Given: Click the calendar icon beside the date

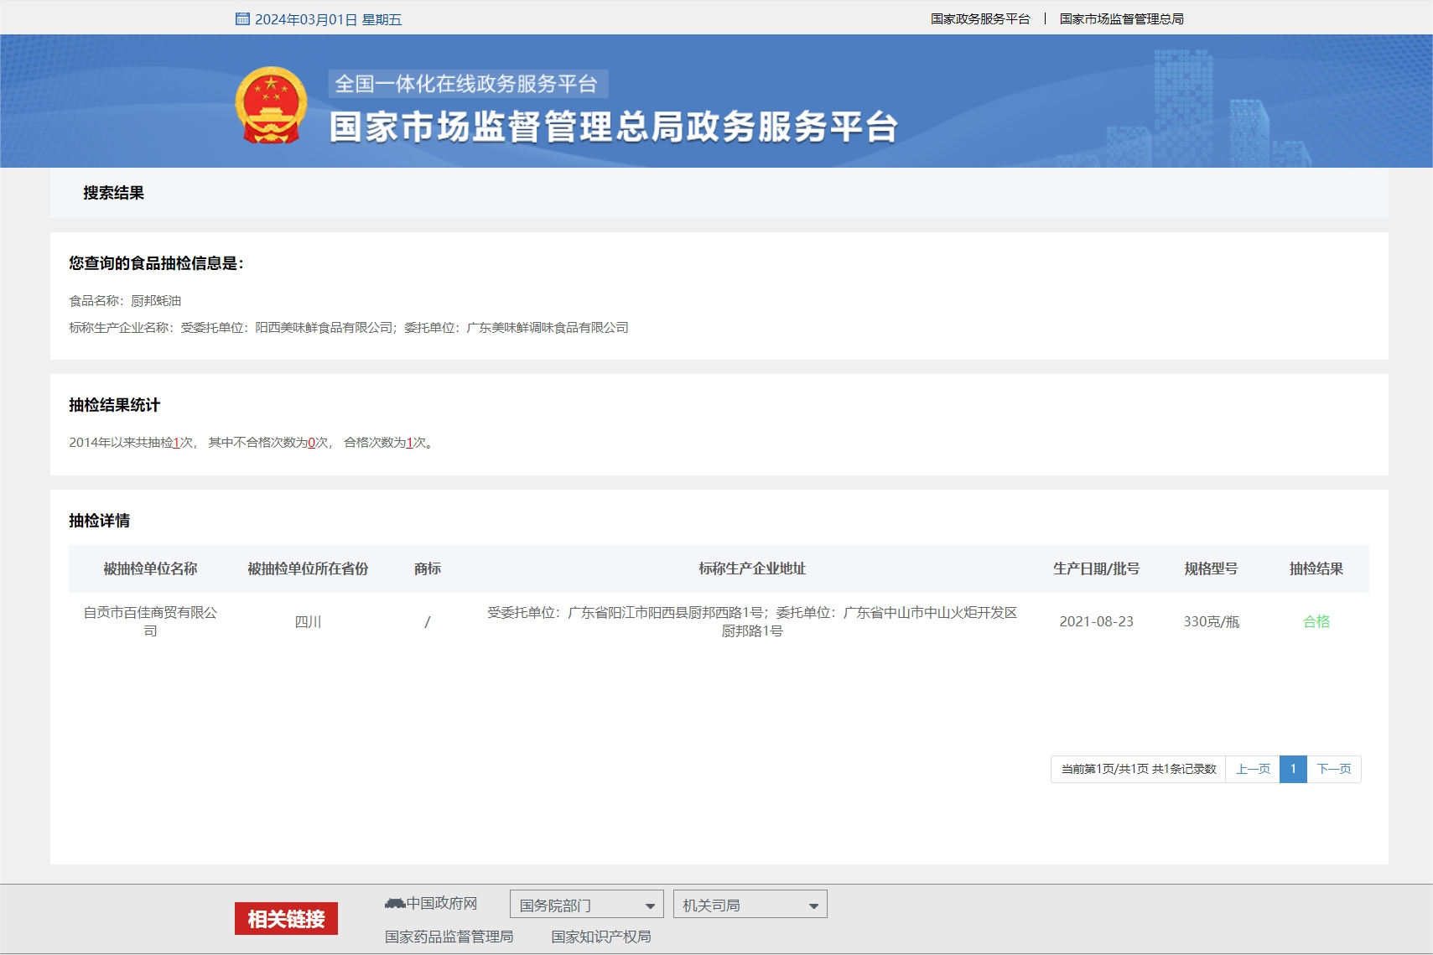Looking at the screenshot, I should coord(242,18).
